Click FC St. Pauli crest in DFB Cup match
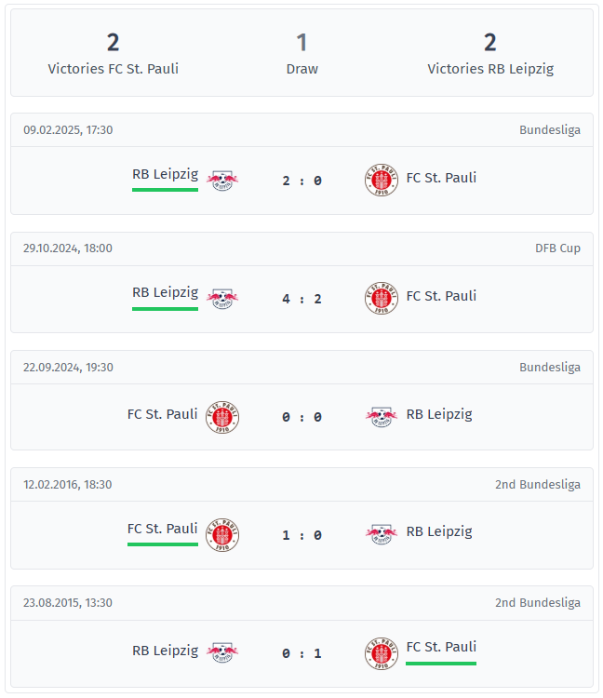Screen dimensions: 603x698 [x=382, y=297]
